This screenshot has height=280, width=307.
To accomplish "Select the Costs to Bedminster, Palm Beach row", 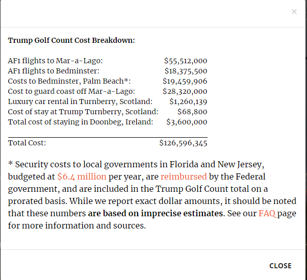I will [108, 81].
